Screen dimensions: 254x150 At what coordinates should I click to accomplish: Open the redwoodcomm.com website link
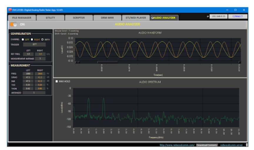177,145
